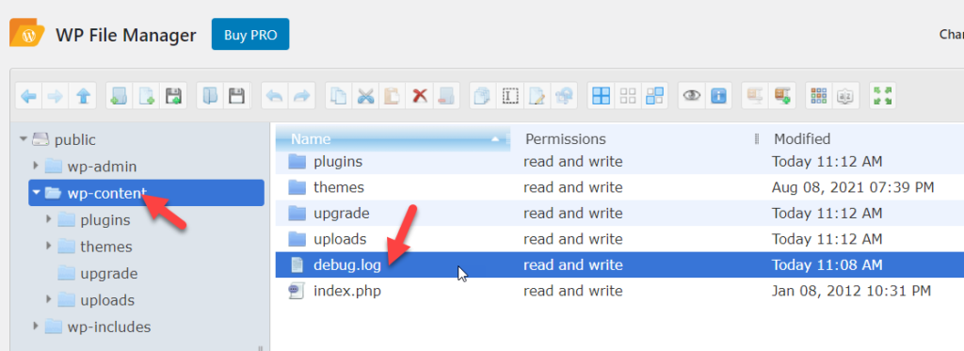
Task: Open the resize image tool
Action: coord(564,96)
